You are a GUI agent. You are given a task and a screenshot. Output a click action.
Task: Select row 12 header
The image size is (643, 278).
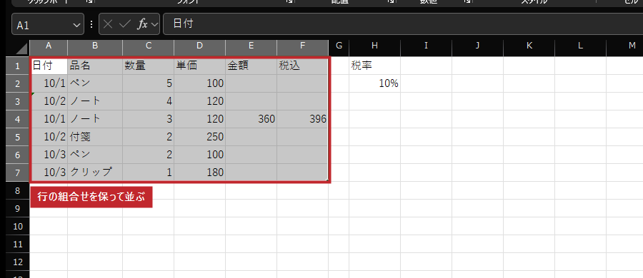tap(18, 262)
